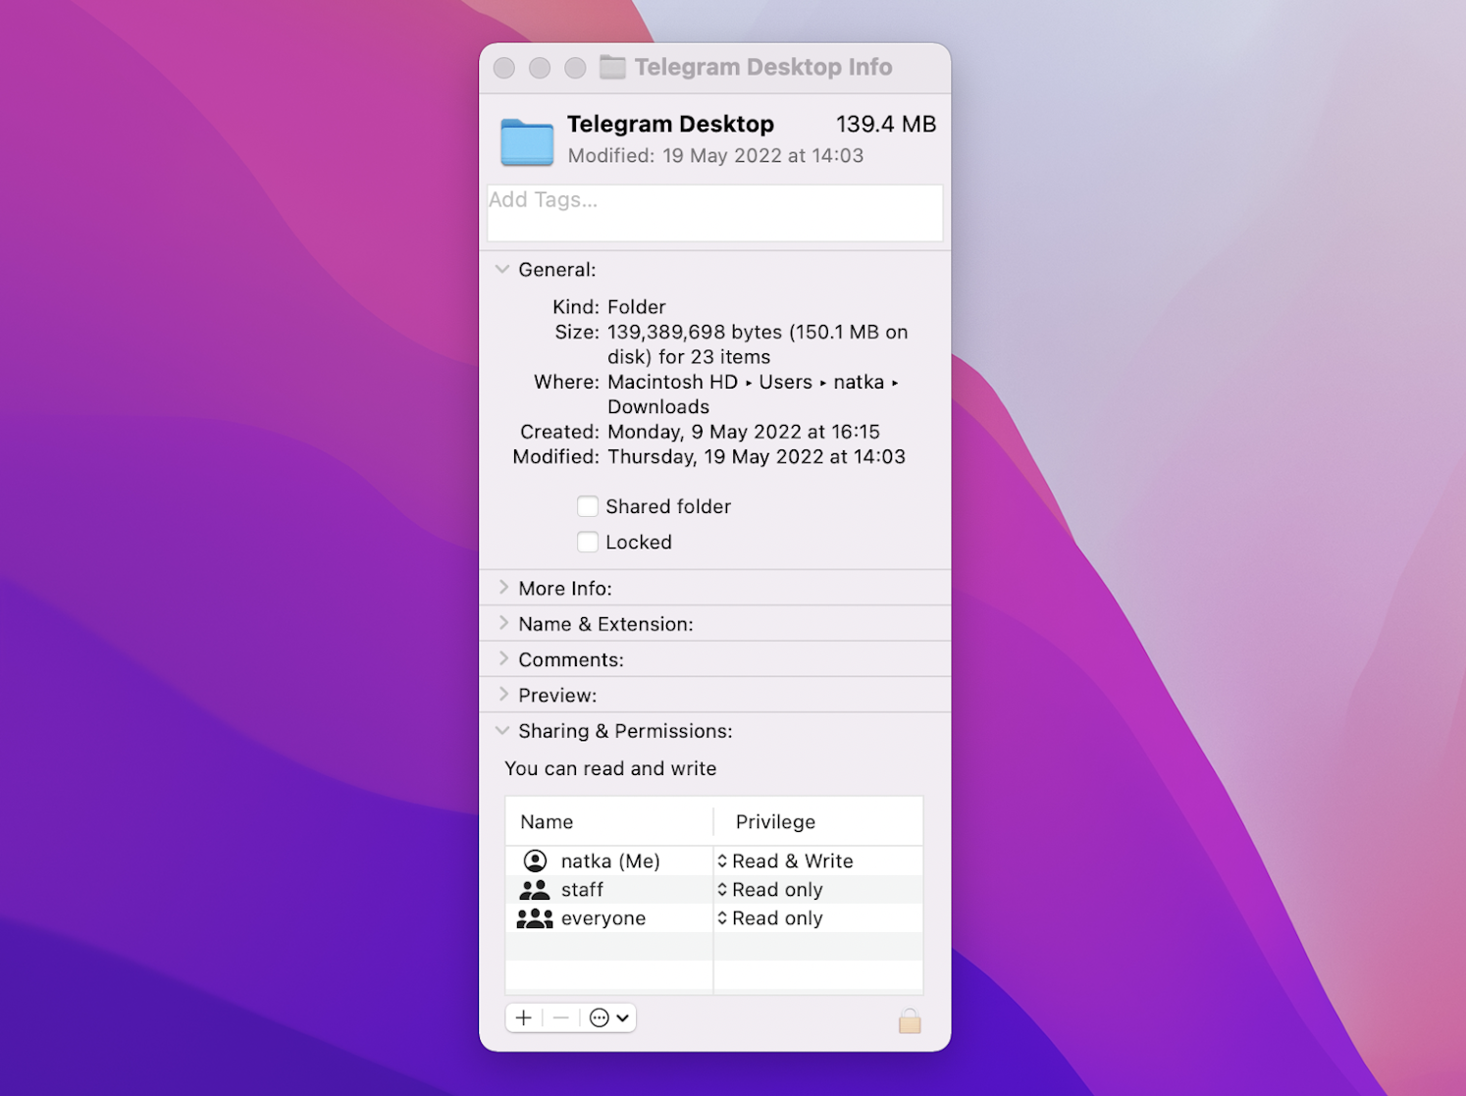The height and width of the screenshot is (1096, 1466).
Task: Expand the More Info section
Action: tap(503, 588)
